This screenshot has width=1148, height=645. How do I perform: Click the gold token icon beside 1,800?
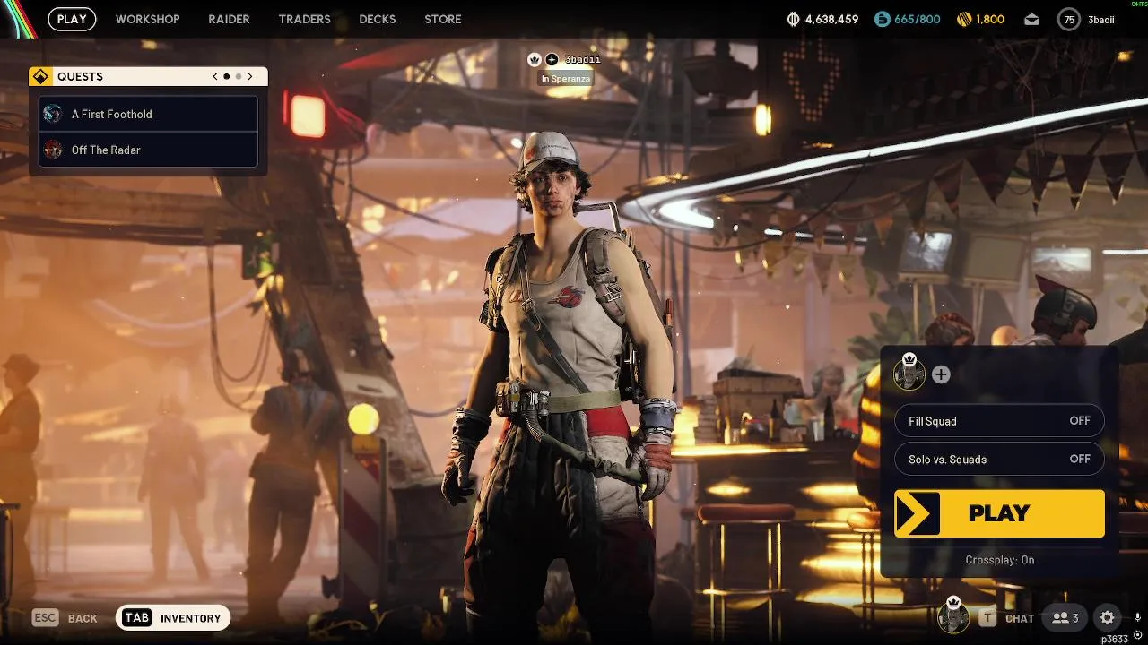(964, 19)
